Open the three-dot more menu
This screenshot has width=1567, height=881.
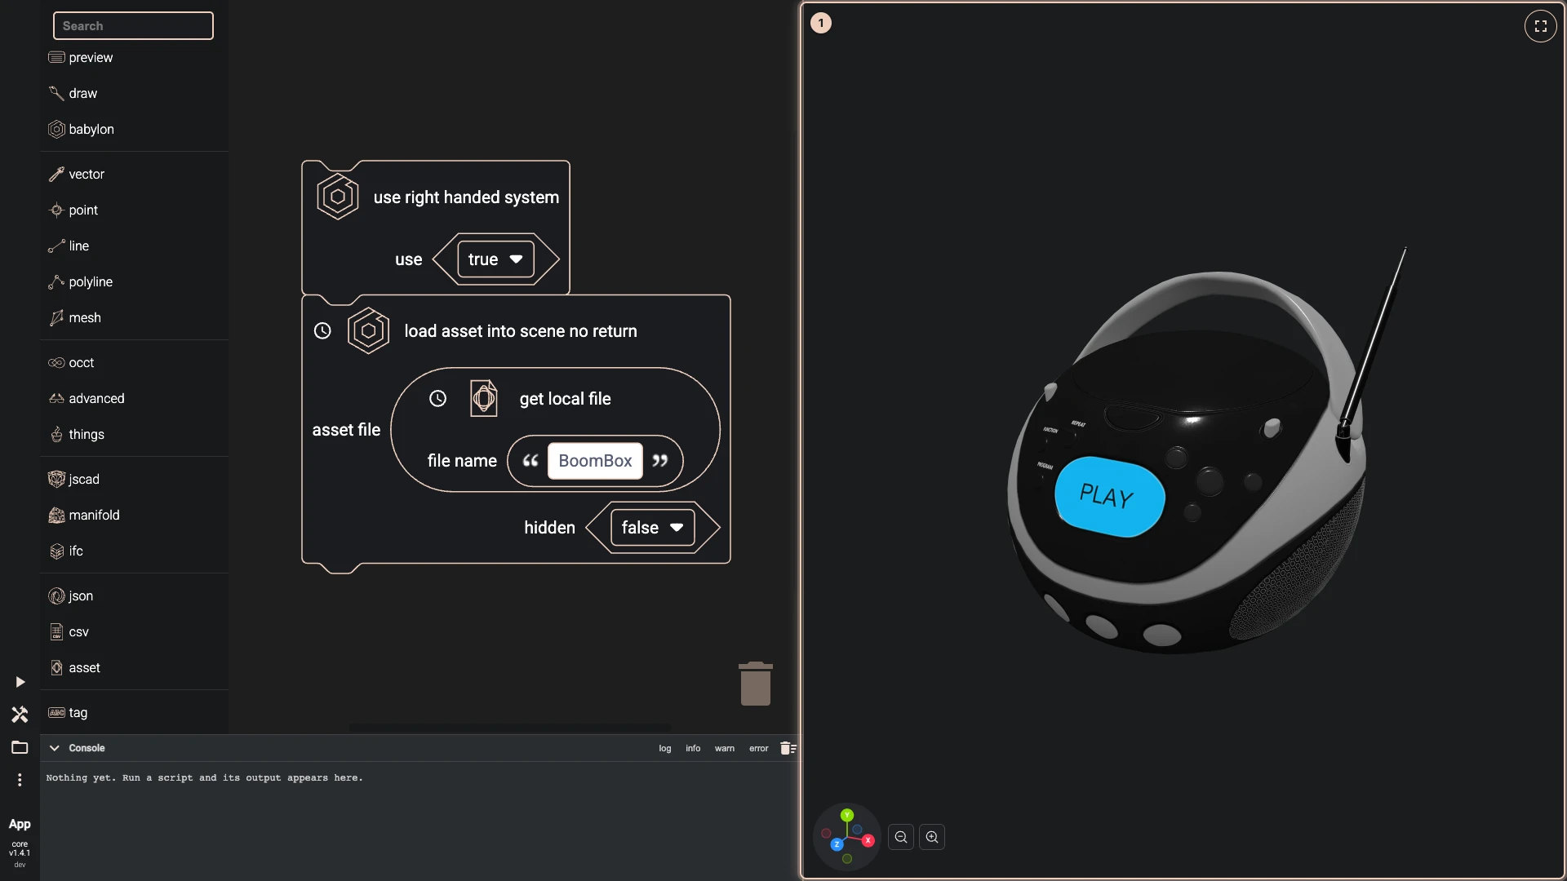[20, 780]
